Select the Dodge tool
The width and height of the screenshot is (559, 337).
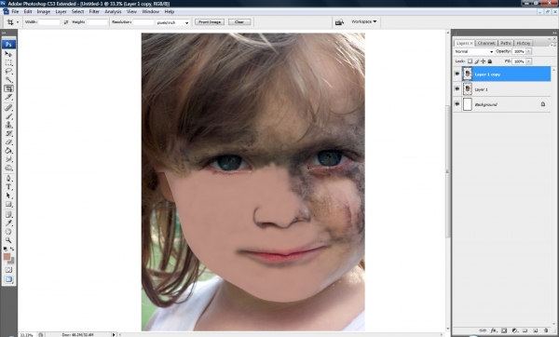[8, 168]
